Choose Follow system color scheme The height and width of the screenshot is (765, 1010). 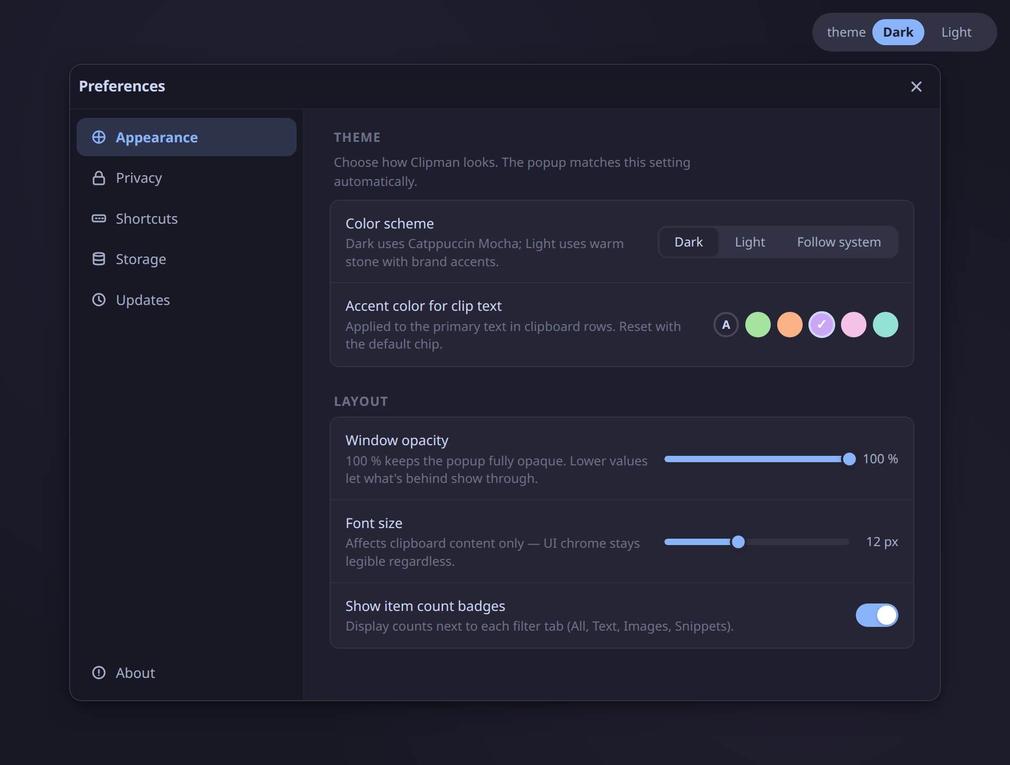tap(839, 242)
